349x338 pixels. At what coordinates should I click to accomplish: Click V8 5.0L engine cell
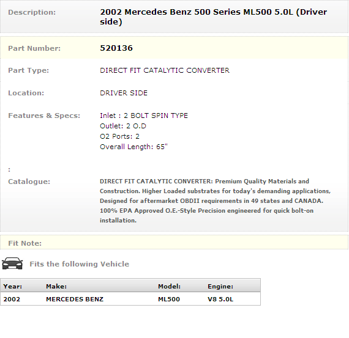click(220, 299)
